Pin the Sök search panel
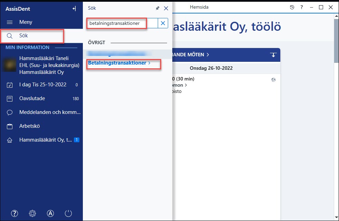339x221 pixels. coord(157,8)
